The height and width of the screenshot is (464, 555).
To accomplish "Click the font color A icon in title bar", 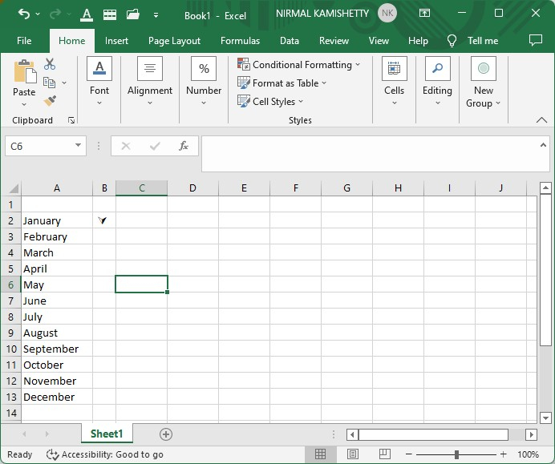I will tap(87, 15).
